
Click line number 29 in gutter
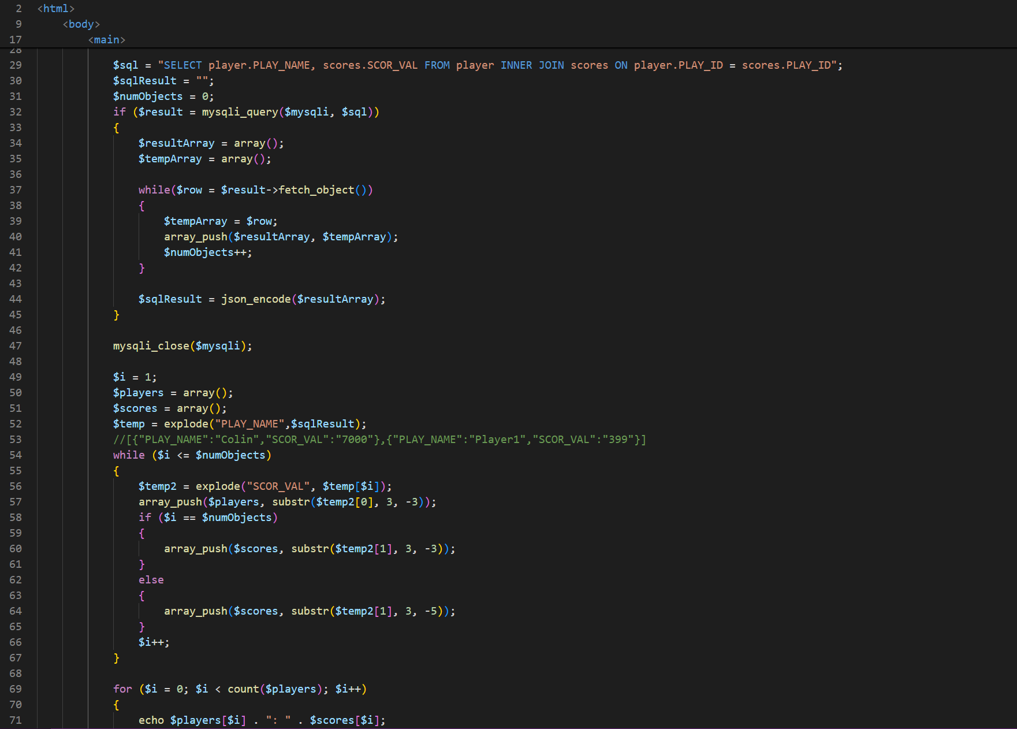coord(16,65)
